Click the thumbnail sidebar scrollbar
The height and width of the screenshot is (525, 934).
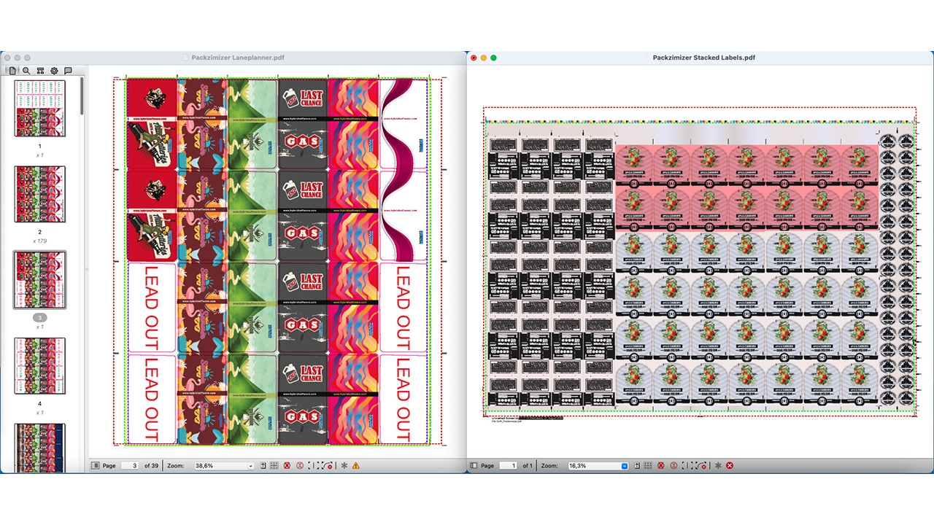82,95
